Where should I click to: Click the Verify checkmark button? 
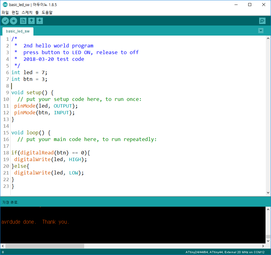coord(5,21)
